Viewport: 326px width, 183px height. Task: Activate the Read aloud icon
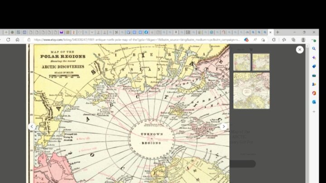click(x=255, y=40)
